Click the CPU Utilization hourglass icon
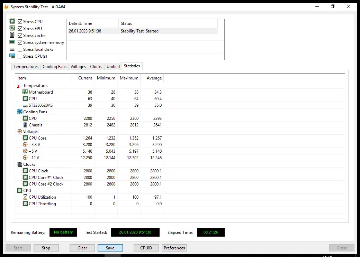Screen dimensions: 360x257 [25, 197]
